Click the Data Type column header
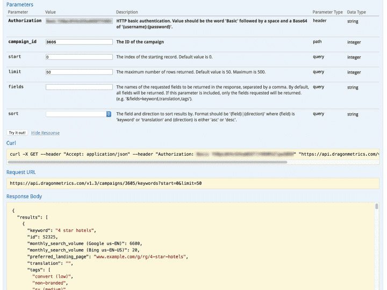This screenshot has height=290, width=387. (x=356, y=12)
